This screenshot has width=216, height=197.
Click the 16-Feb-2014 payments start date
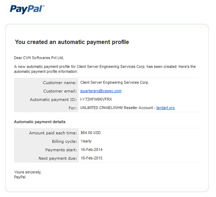point(92,150)
